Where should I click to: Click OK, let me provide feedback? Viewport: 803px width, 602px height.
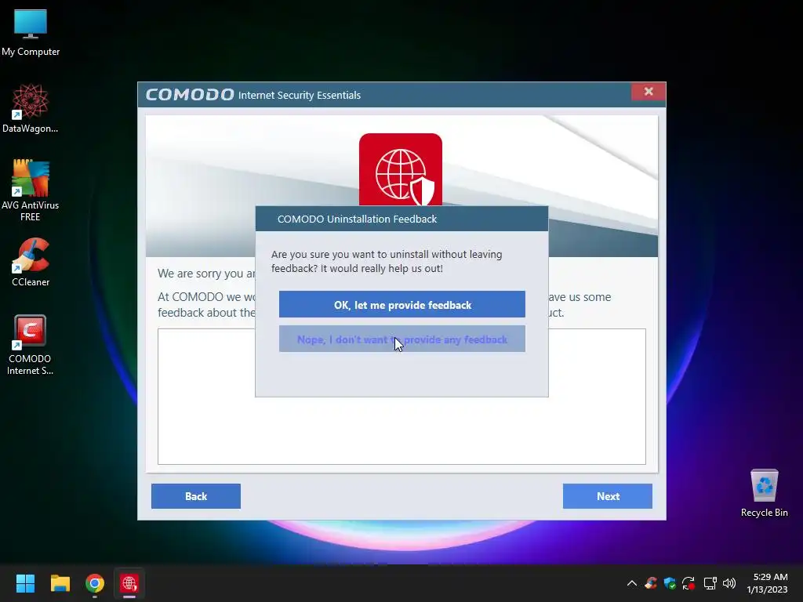402,305
